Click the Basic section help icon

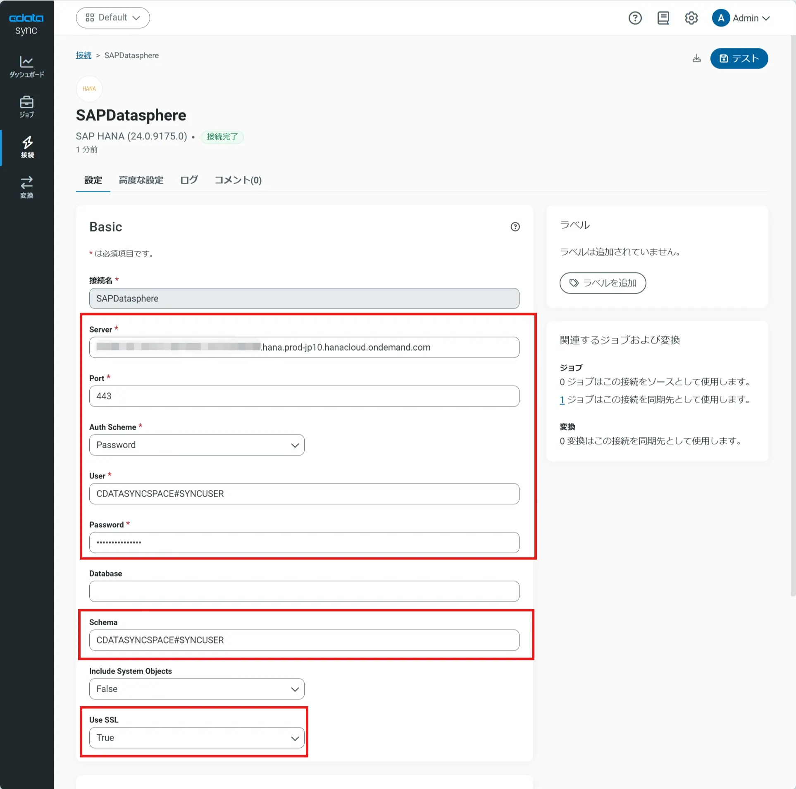pyautogui.click(x=515, y=227)
